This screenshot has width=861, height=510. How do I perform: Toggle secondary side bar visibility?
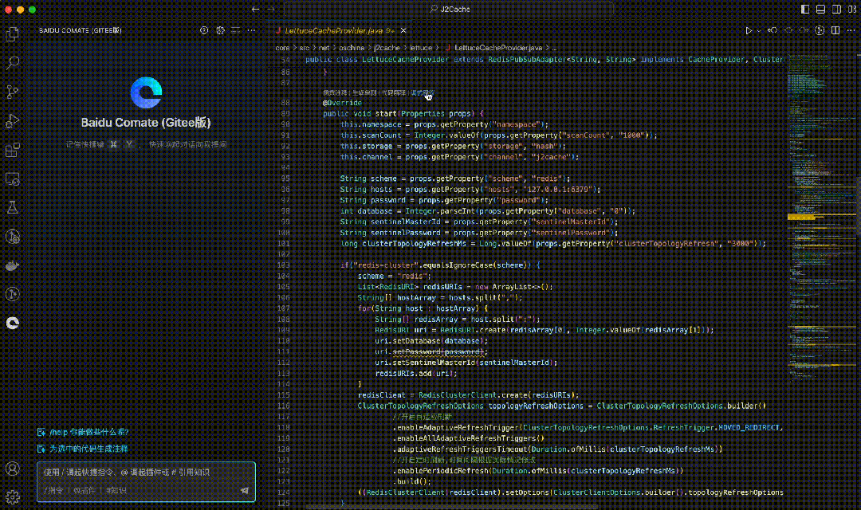click(x=836, y=10)
